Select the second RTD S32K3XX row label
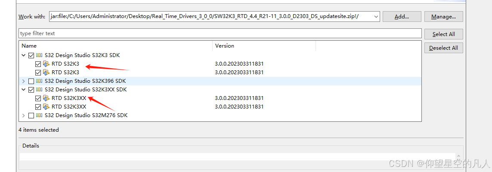 tap(69, 107)
